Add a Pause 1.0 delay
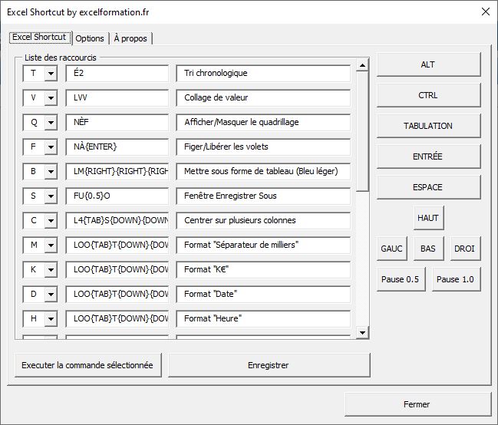 (x=456, y=279)
